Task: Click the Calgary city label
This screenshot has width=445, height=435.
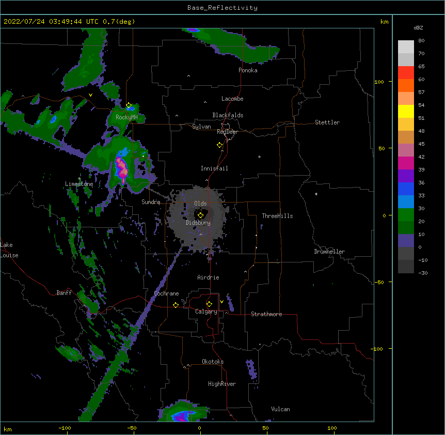Action: (x=206, y=312)
